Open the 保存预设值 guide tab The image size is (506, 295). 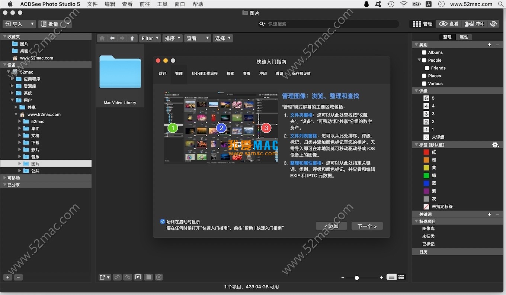pos(301,74)
